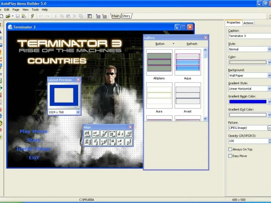The width and height of the screenshot is (271, 203).
Task: Open the Color dropdown in Properties
Action: [269, 62]
